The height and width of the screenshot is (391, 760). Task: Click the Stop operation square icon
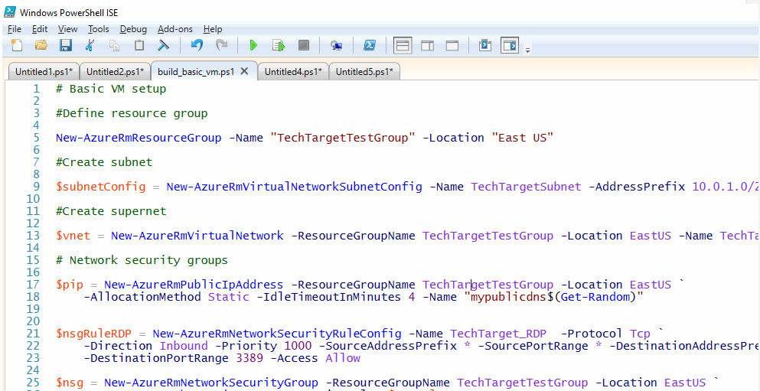pyautogui.click(x=303, y=46)
